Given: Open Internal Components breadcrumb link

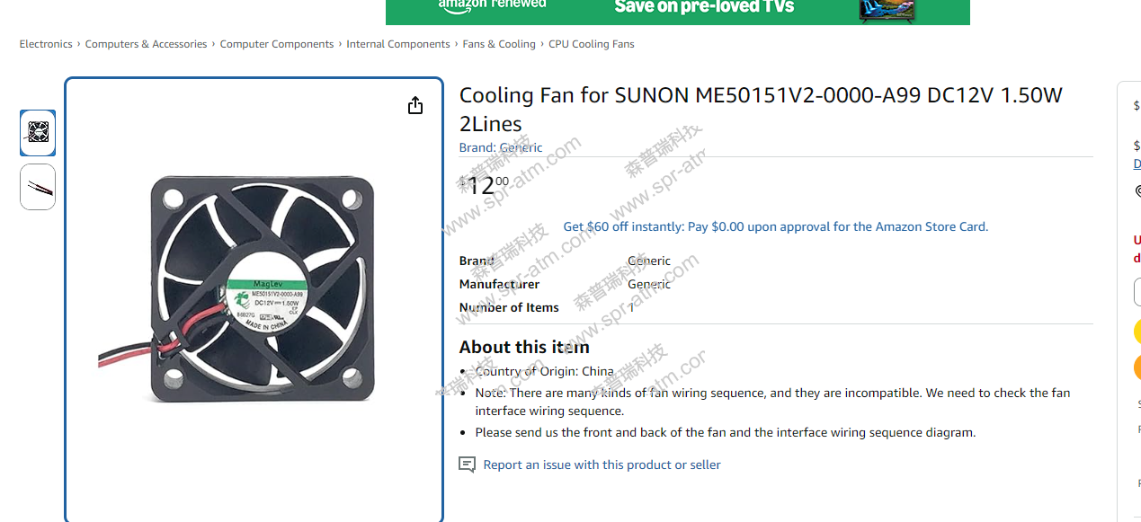Looking at the screenshot, I should (398, 44).
